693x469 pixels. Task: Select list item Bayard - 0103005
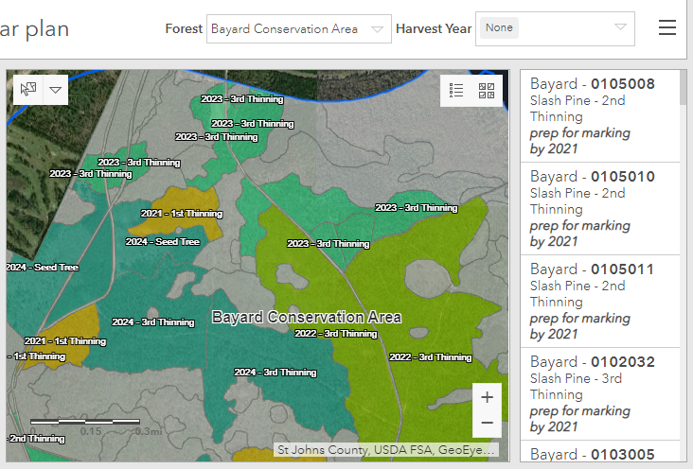tap(599, 452)
